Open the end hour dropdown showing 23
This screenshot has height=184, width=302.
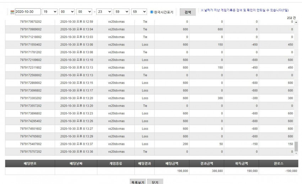(104, 12)
